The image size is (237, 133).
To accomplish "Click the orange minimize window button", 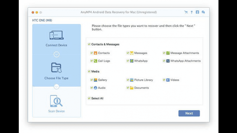I will [37, 12].
